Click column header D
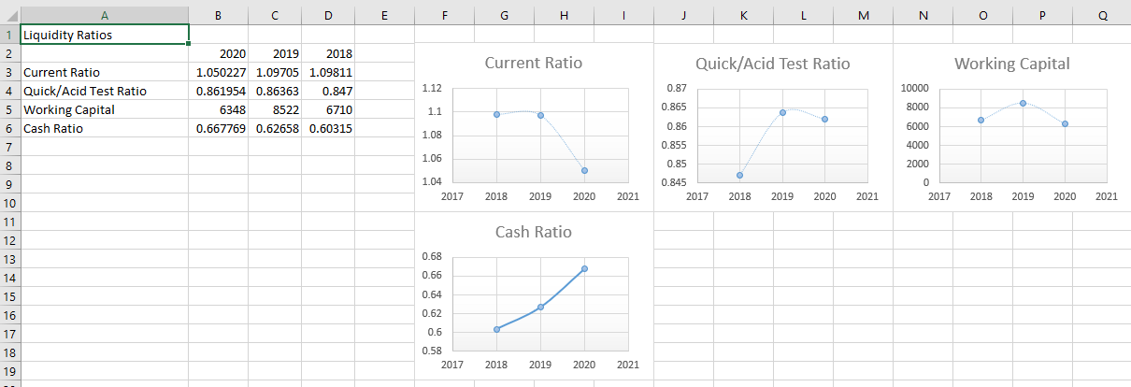The image size is (1131, 387). click(328, 15)
